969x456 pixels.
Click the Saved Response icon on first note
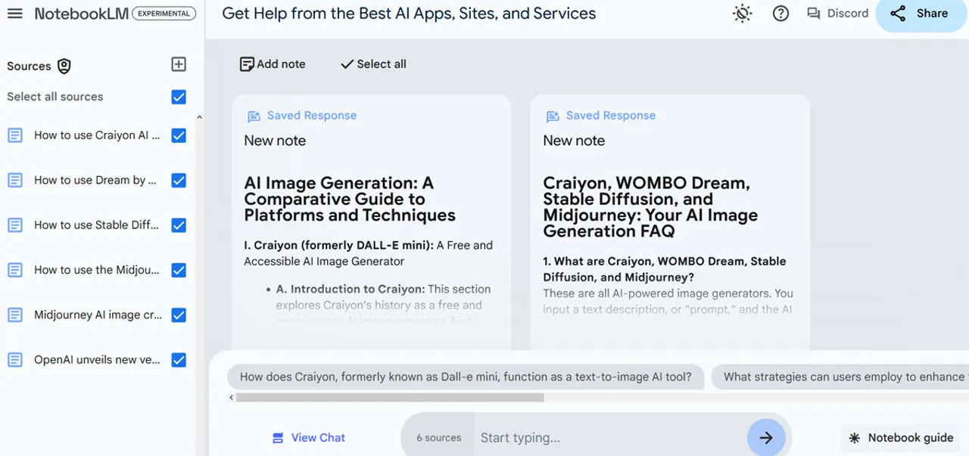point(252,115)
